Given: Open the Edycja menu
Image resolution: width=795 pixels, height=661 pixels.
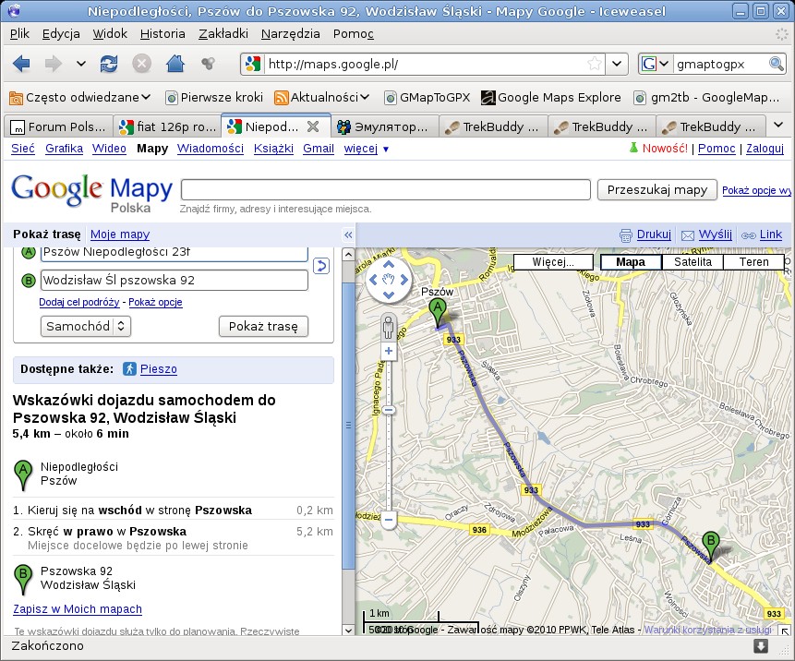Looking at the screenshot, I should [61, 34].
